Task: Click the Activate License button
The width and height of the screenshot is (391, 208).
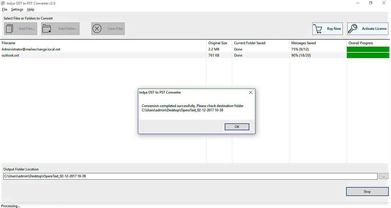Action: (x=368, y=29)
